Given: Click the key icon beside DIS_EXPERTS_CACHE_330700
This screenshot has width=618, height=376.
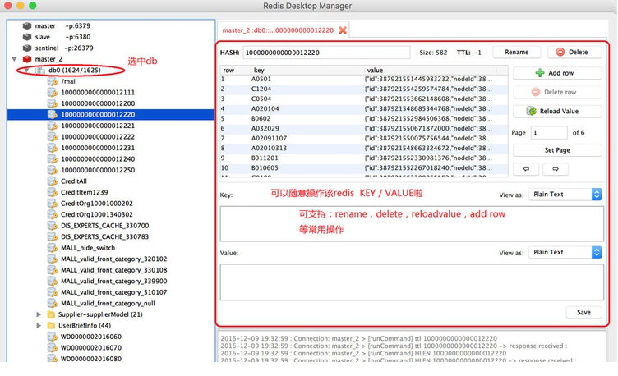Looking at the screenshot, I should click(53, 226).
